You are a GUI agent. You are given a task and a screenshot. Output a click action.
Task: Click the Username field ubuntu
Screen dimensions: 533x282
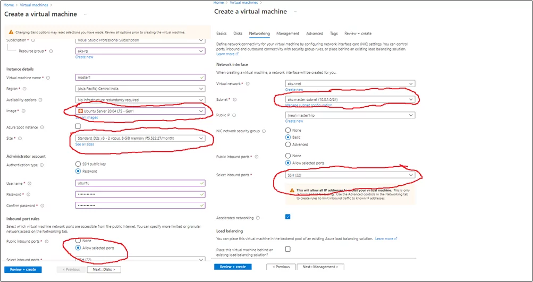click(140, 183)
